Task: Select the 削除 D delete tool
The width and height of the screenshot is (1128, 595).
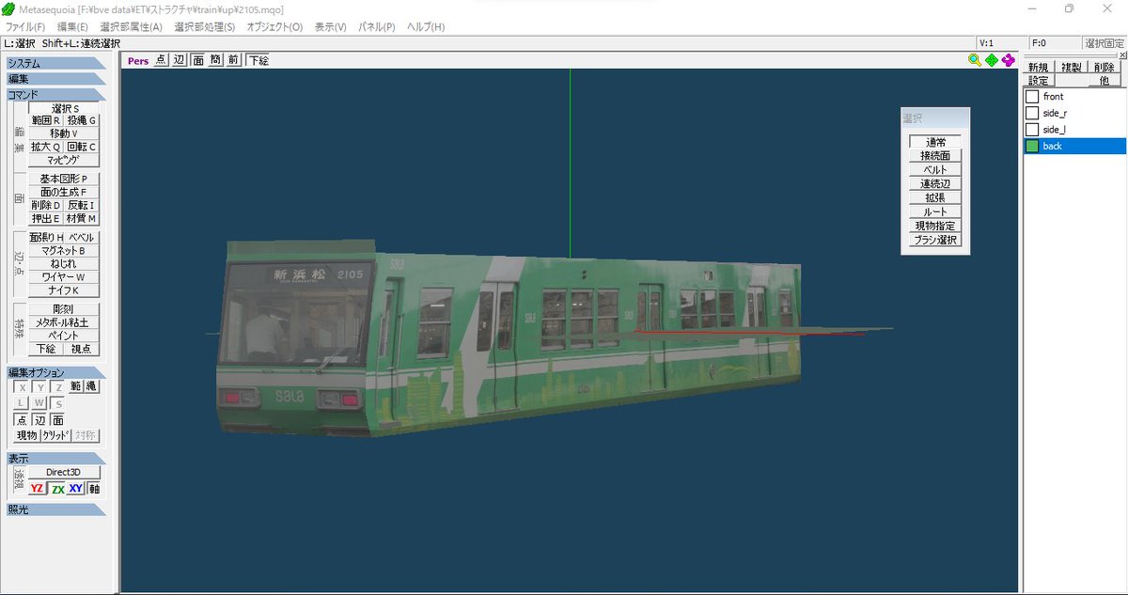Action: (x=46, y=205)
